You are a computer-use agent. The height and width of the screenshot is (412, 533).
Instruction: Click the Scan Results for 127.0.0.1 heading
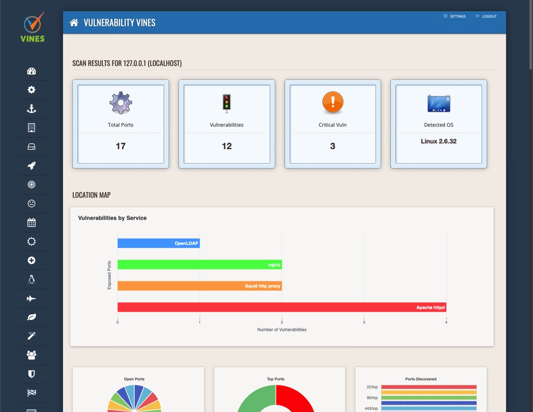[x=127, y=63]
